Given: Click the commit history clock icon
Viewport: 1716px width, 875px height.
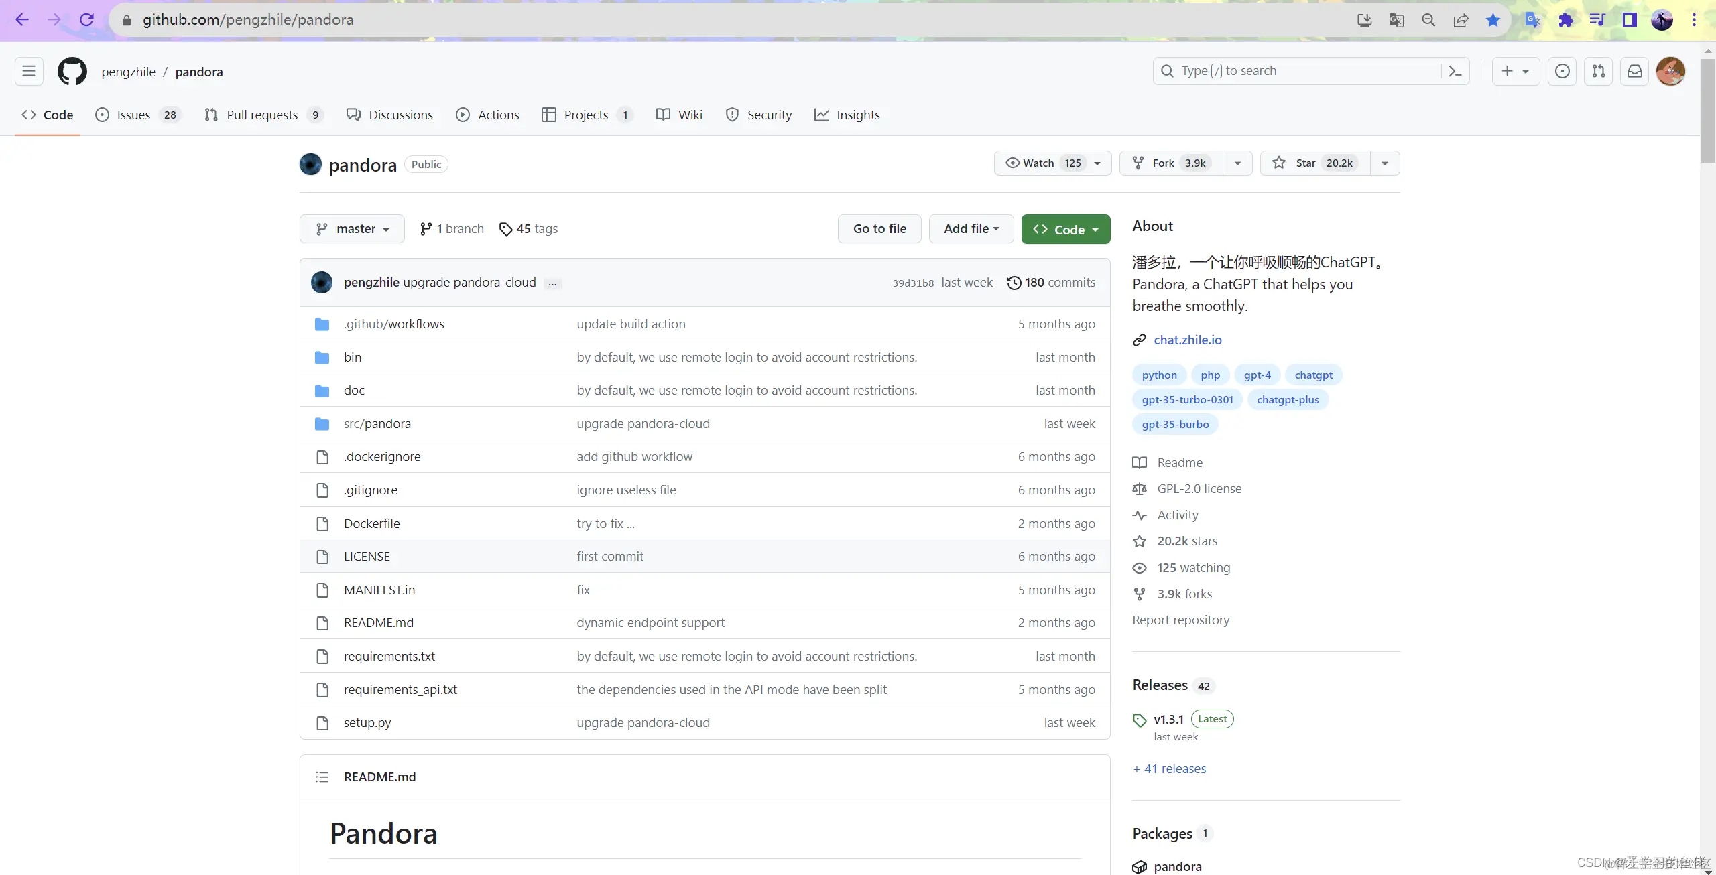Looking at the screenshot, I should [x=1014, y=283].
